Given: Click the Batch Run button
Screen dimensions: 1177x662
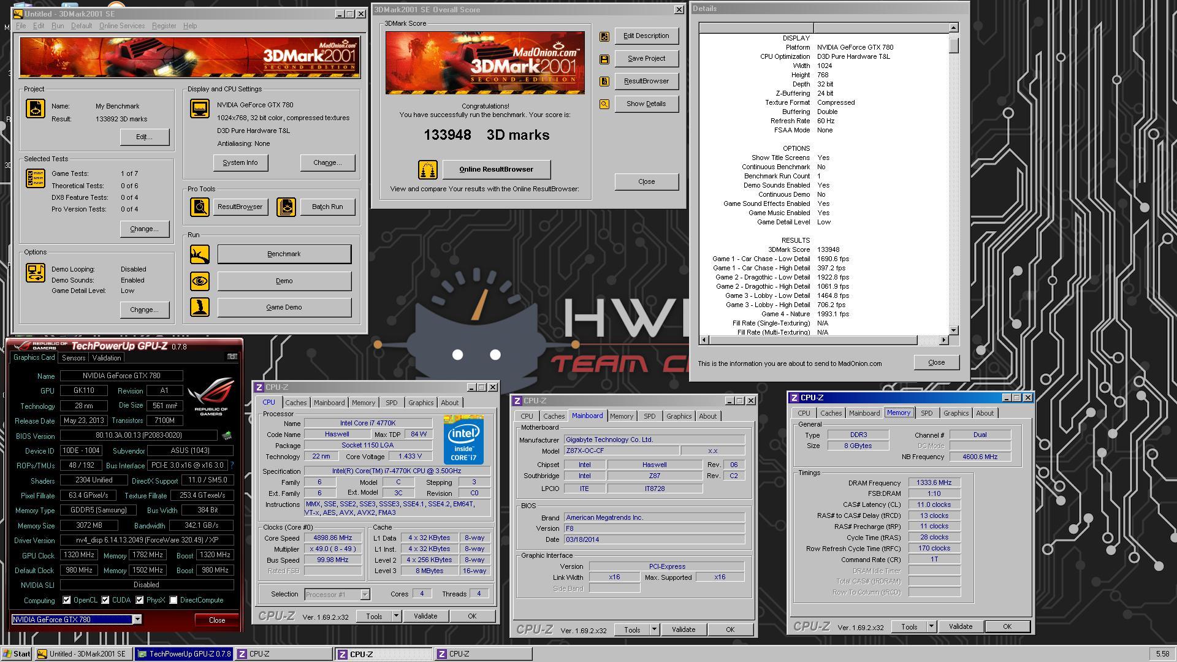Looking at the screenshot, I should coord(327,207).
